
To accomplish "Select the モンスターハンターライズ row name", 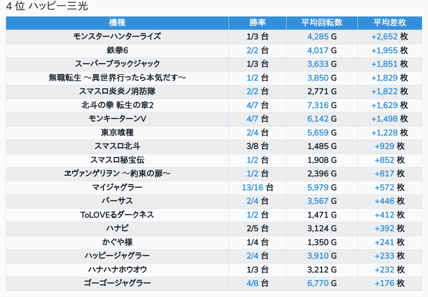I will [117, 36].
